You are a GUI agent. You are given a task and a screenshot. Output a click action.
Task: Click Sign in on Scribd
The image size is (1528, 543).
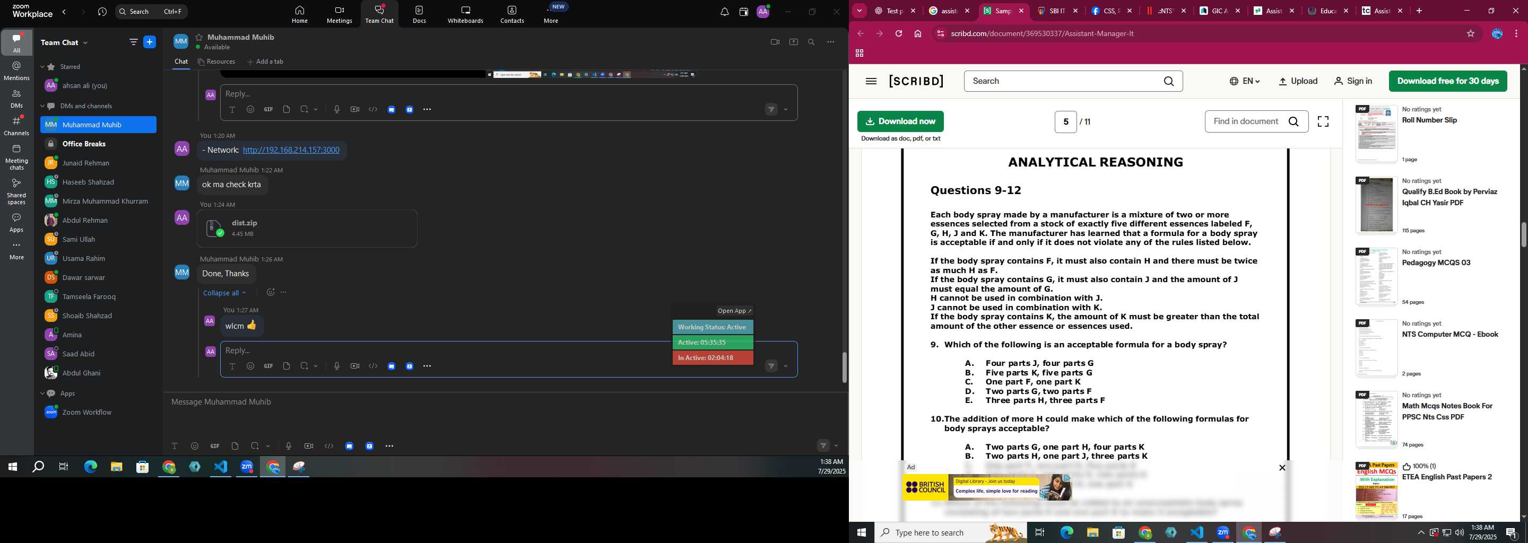click(1353, 81)
